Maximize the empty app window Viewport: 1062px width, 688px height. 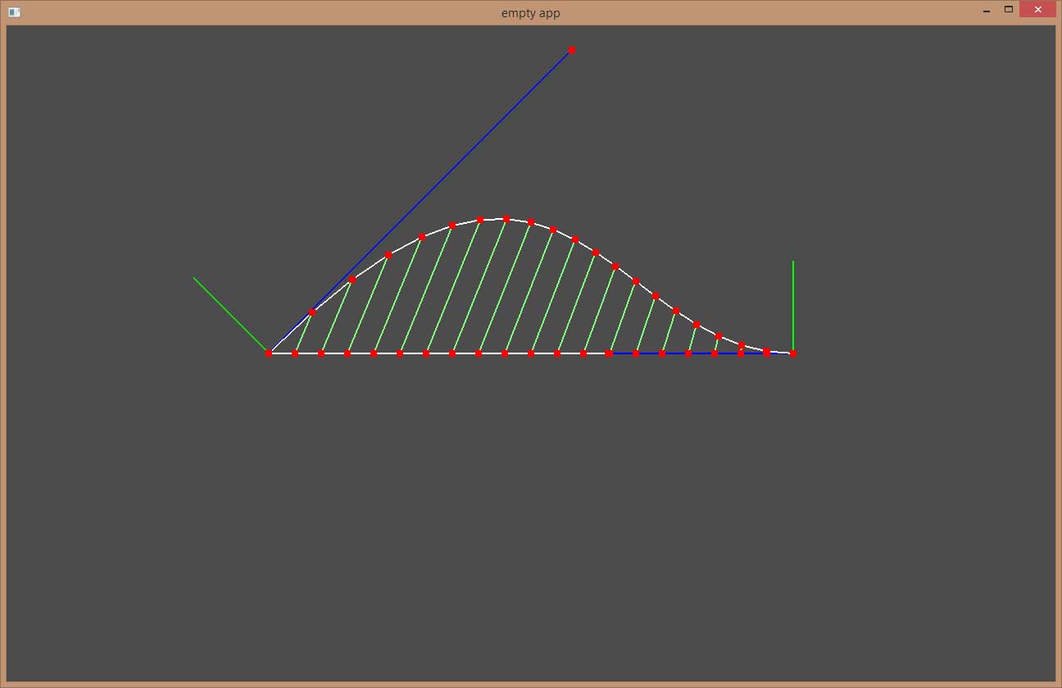[x=1009, y=10]
